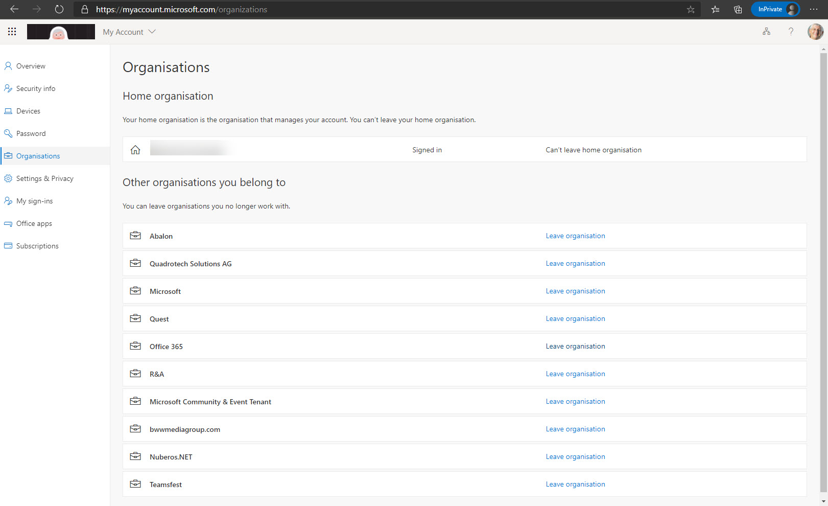The height and width of the screenshot is (506, 828).
Task: Go back with browser back arrow
Action: [x=14, y=9]
